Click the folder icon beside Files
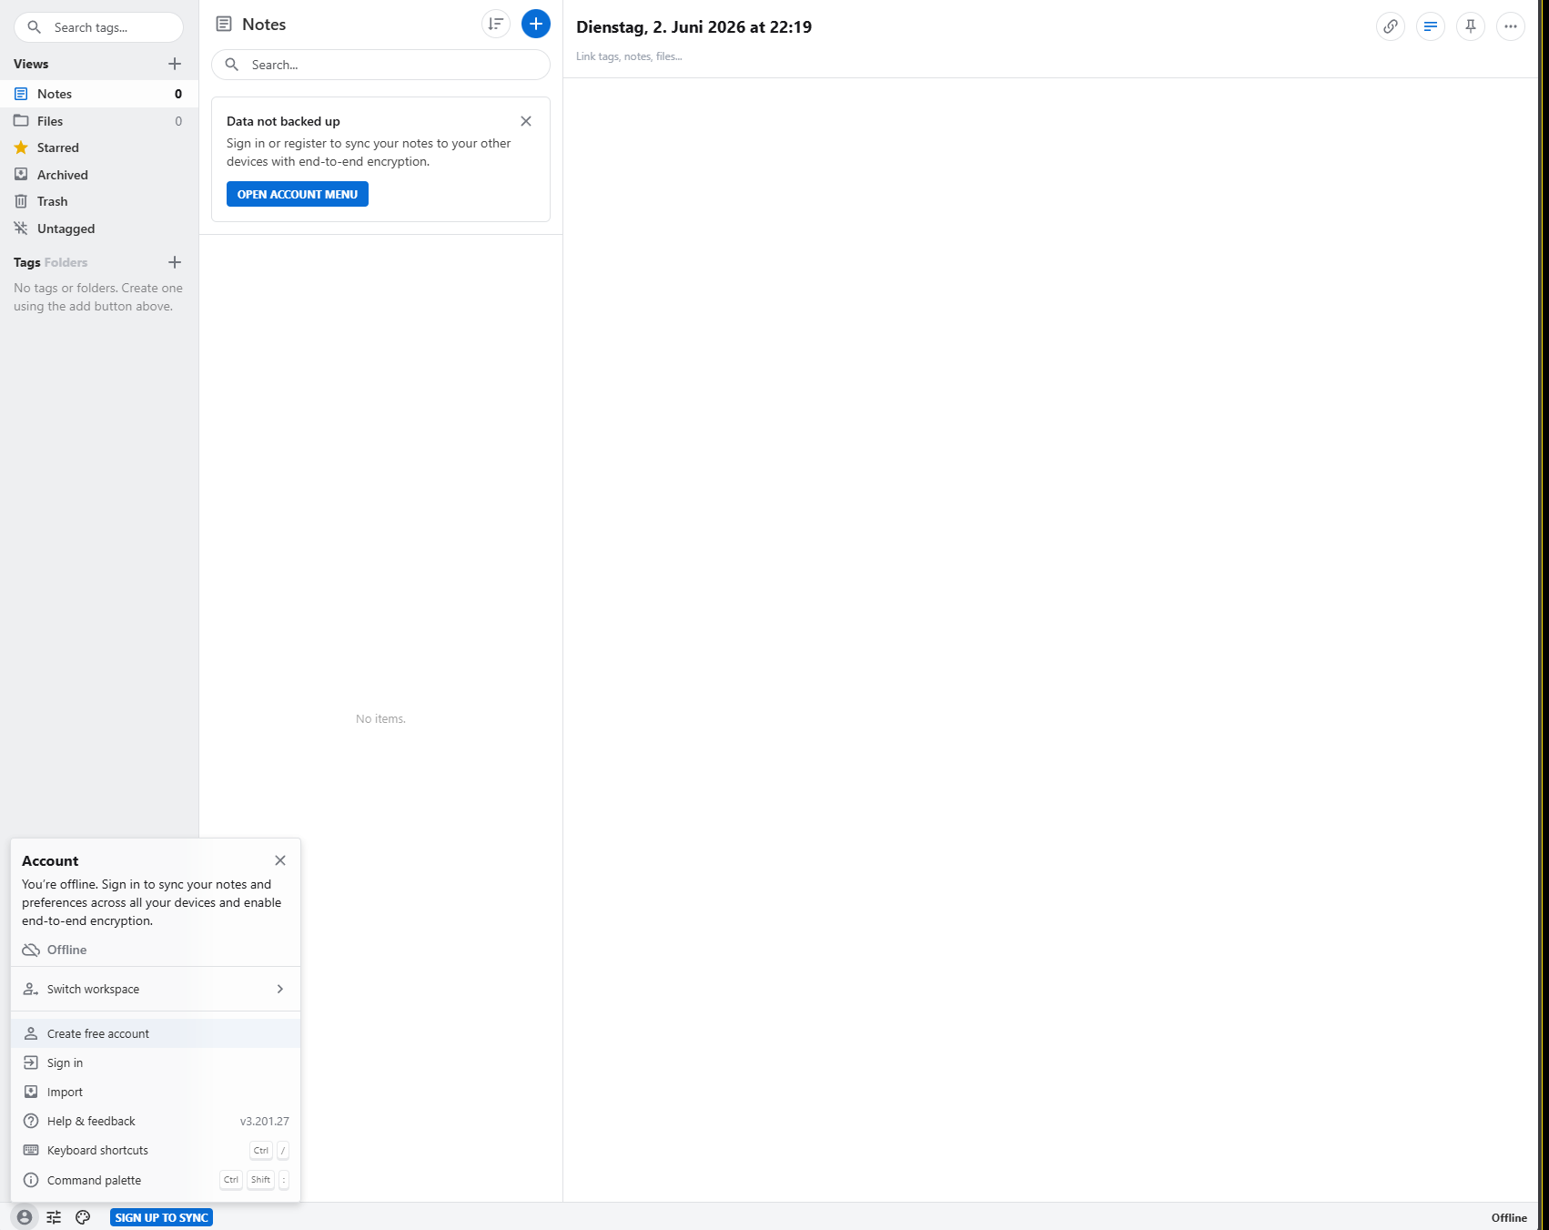The height and width of the screenshot is (1230, 1549). click(21, 120)
